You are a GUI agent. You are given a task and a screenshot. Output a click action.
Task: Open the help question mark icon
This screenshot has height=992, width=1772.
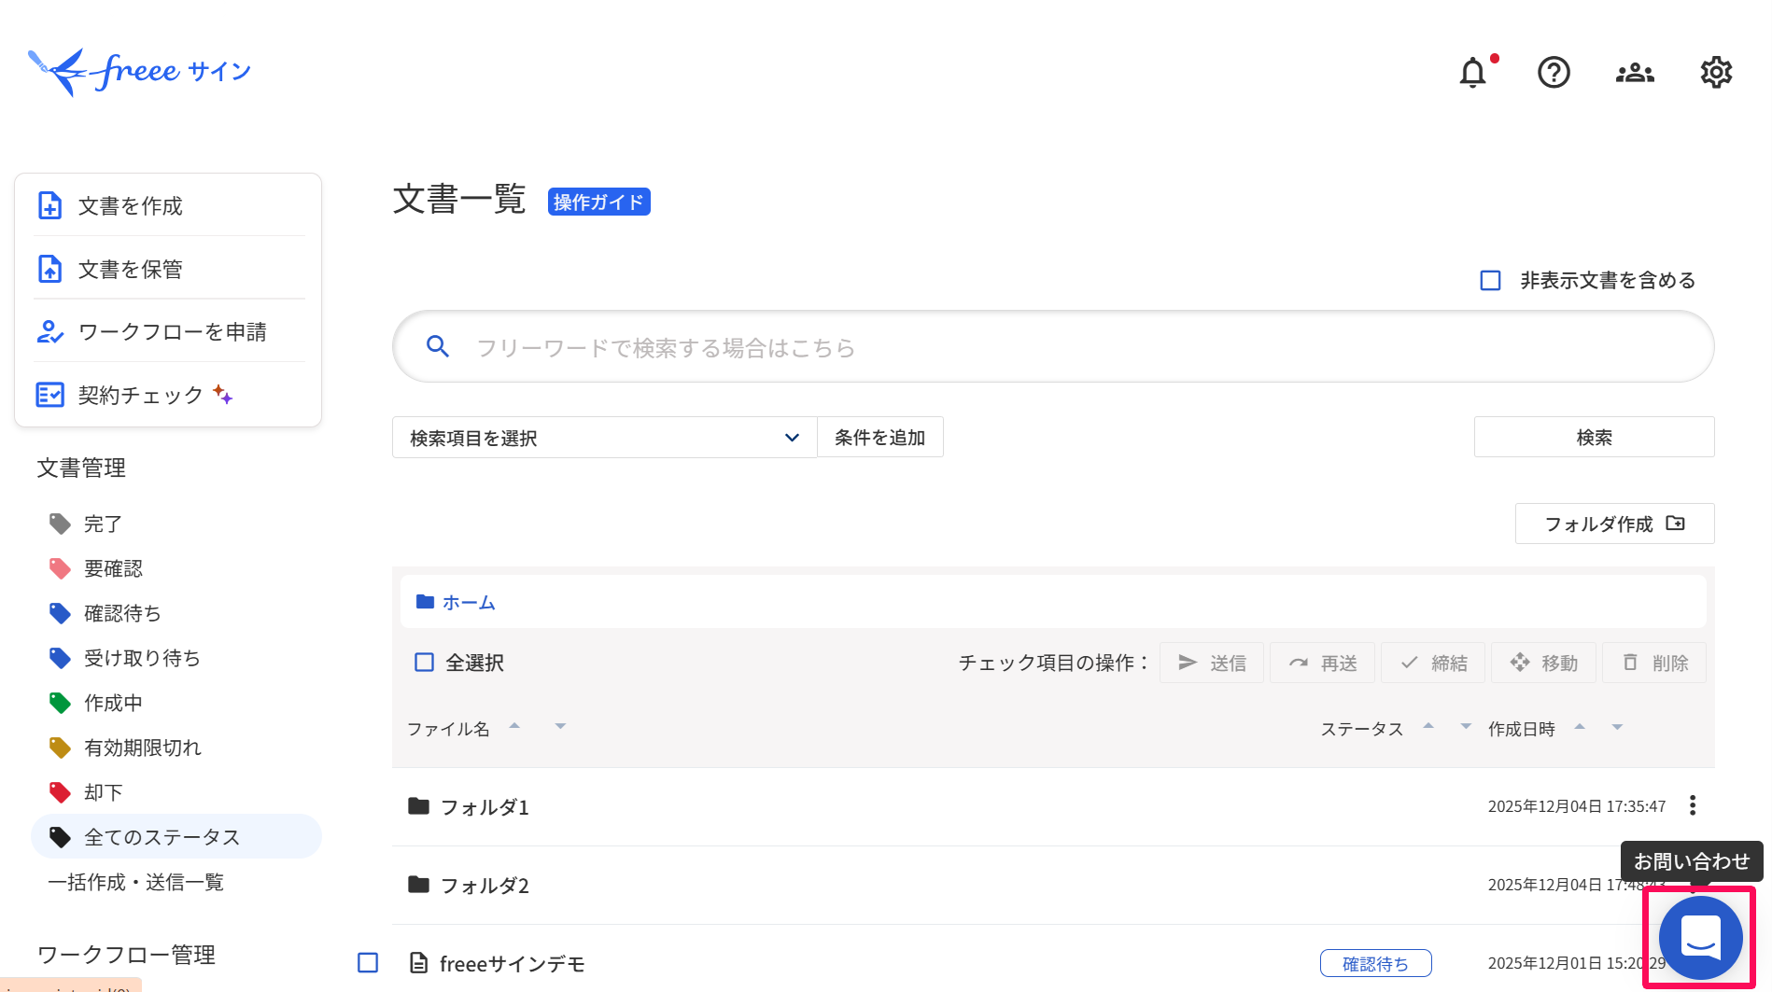[x=1554, y=72]
